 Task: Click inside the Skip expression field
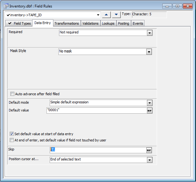pos(98,150)
